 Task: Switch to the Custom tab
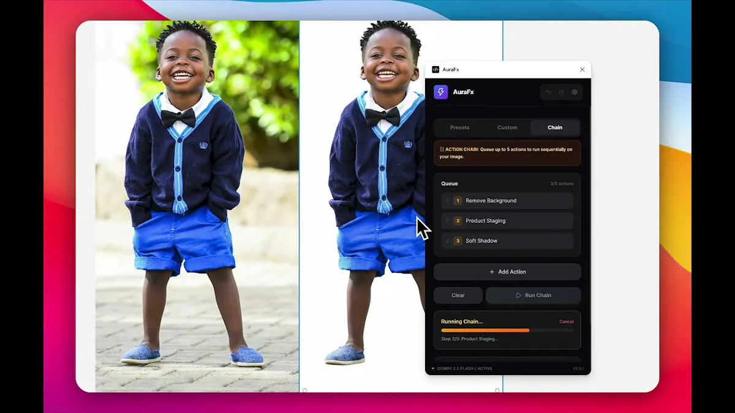pyautogui.click(x=507, y=127)
